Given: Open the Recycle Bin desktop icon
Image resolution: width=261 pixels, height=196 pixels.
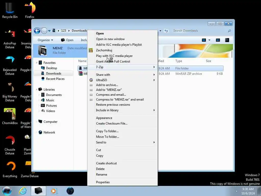Looking at the screenshot, I should pos(10,10).
